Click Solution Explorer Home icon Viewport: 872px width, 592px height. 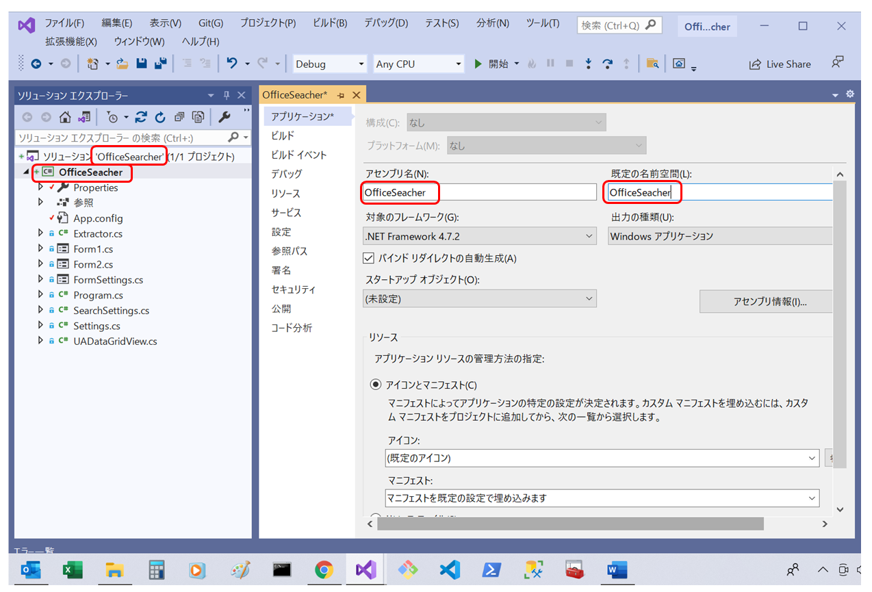pos(65,117)
